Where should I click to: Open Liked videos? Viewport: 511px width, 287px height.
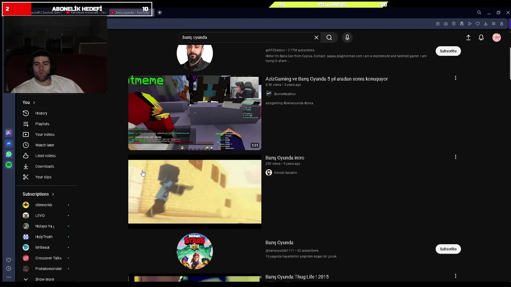(x=45, y=156)
